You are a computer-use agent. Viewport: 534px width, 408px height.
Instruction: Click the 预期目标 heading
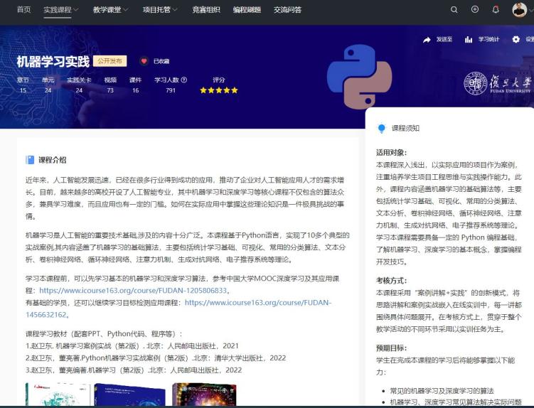pyautogui.click(x=391, y=348)
